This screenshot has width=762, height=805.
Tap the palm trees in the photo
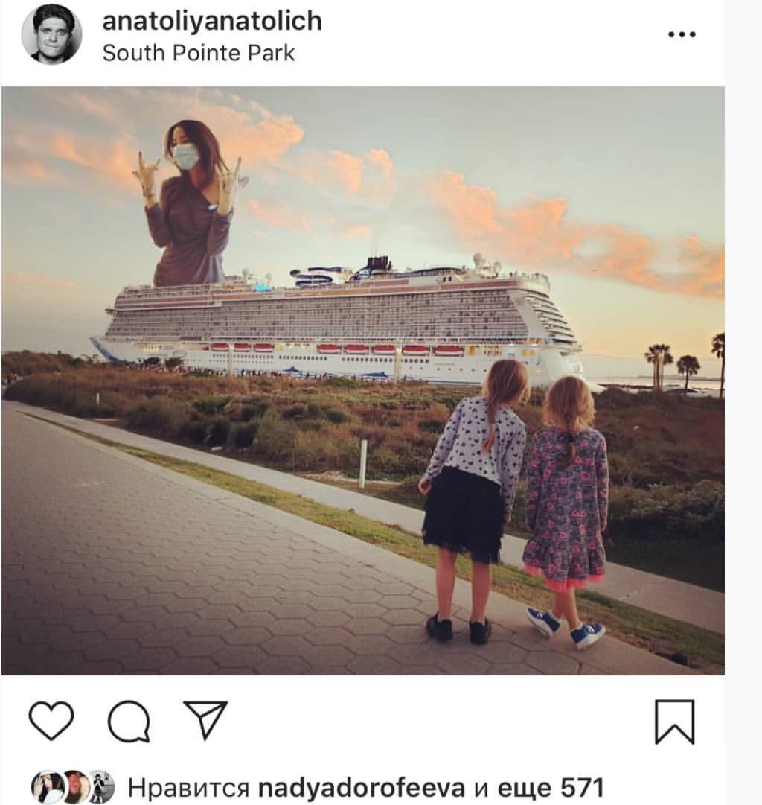[659, 363]
